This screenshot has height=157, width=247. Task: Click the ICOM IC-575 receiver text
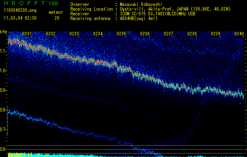157,14
